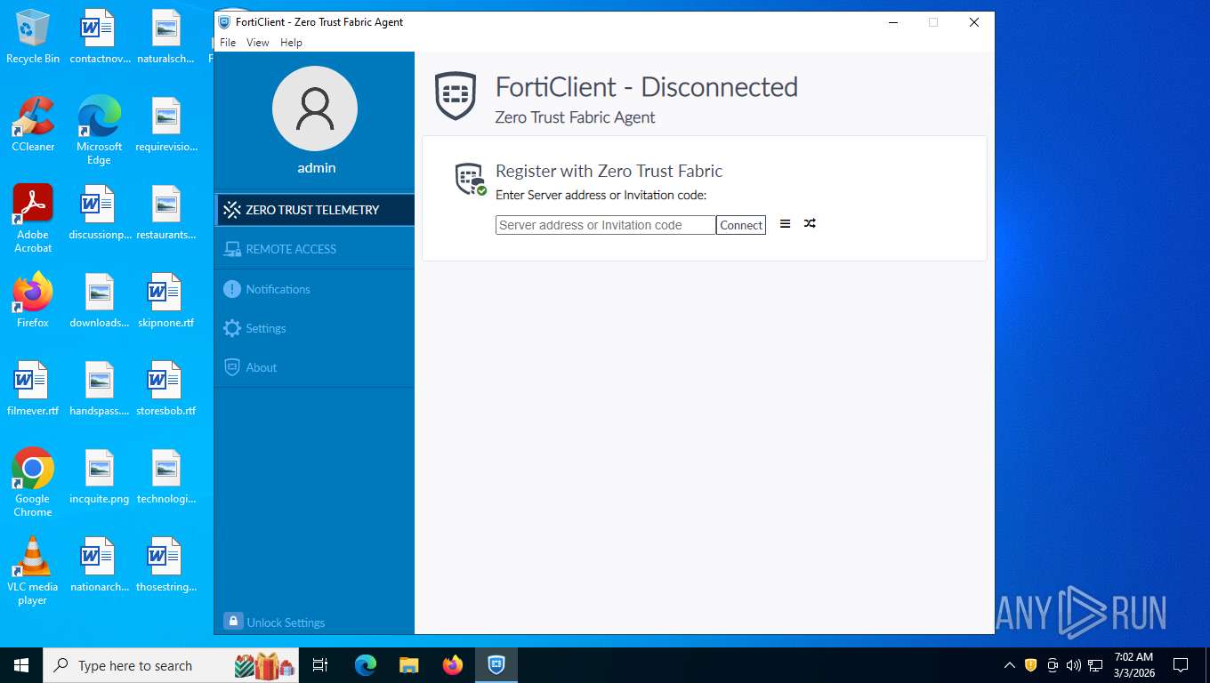
Task: Focus the Server address or Invitation code field
Action: click(x=605, y=225)
